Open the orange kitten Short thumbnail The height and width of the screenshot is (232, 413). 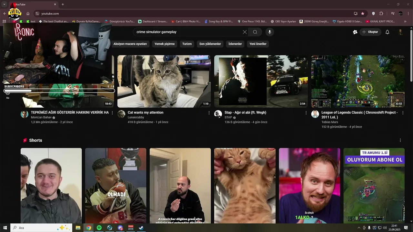245,186
